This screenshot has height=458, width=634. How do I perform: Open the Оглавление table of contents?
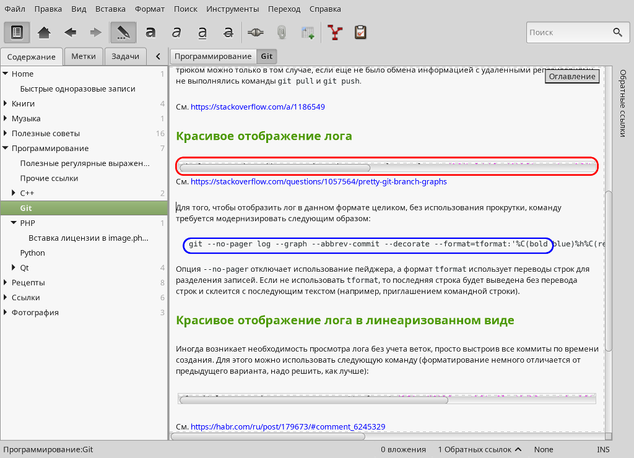click(x=571, y=76)
